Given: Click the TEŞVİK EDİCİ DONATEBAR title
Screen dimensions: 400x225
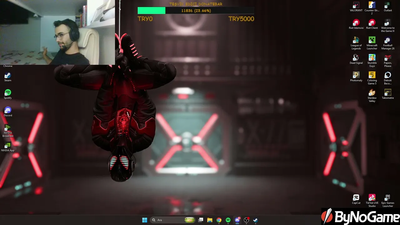Looking at the screenshot, I should coord(196,4).
